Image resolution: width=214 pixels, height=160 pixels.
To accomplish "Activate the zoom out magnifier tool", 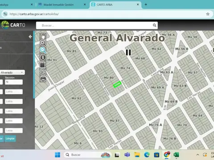I will pyautogui.click(x=43, y=50).
